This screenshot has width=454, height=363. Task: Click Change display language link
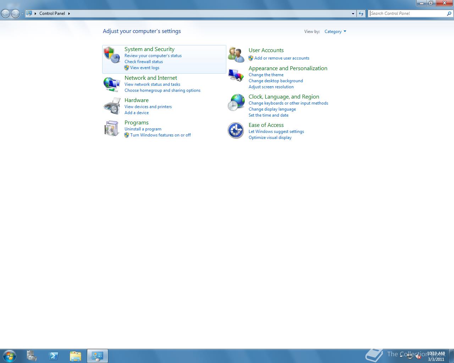point(272,109)
